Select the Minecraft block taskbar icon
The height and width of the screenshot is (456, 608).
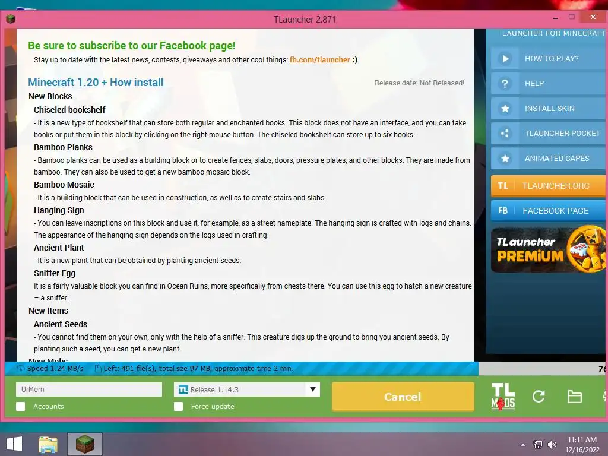point(85,444)
